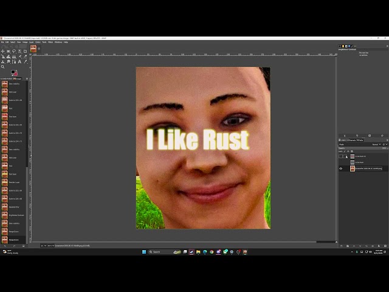
Task: Select the Warp Transform tool
Action: pyautogui.click(x=9, y=57)
